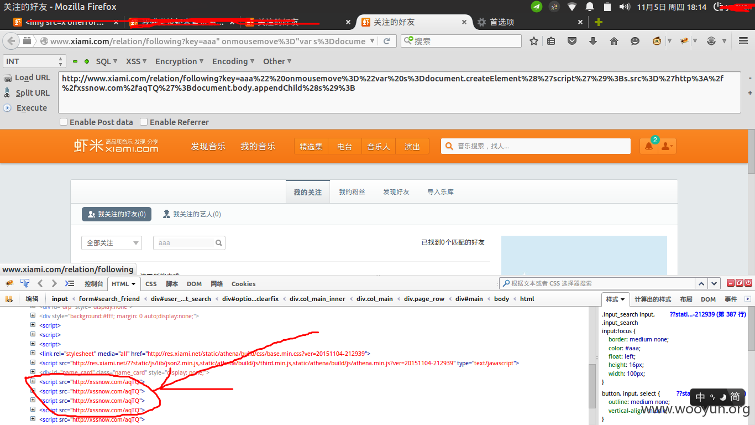Click the HackBar Load URL icon
Viewport: 755px width, 425px height.
pos(8,78)
